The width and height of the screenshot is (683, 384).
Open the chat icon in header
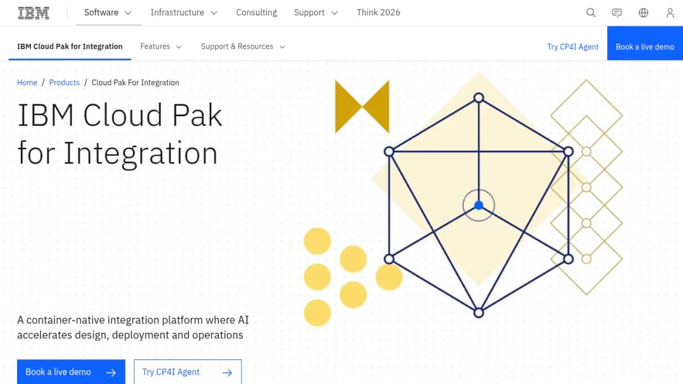pyautogui.click(x=617, y=13)
